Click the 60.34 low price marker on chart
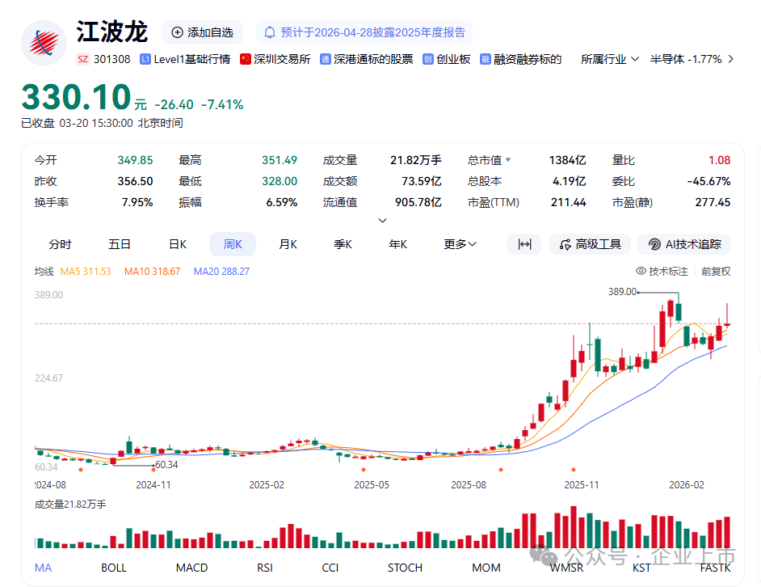The image size is (761, 587). (x=166, y=465)
